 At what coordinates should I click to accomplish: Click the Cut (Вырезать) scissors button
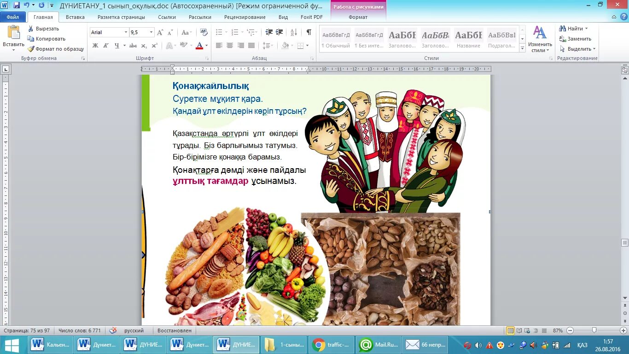pos(43,29)
